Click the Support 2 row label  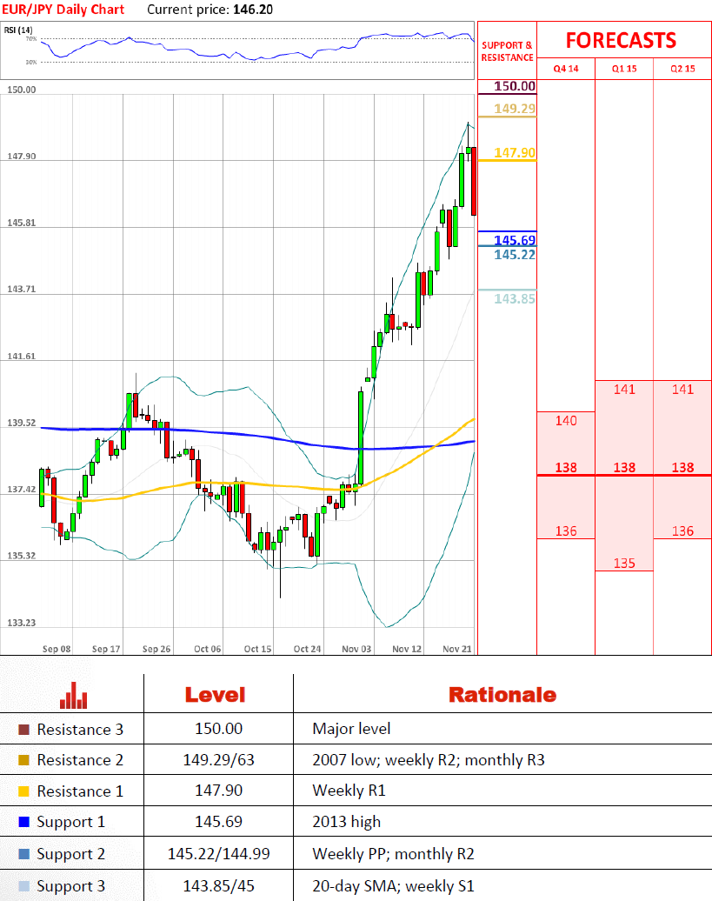point(70,854)
